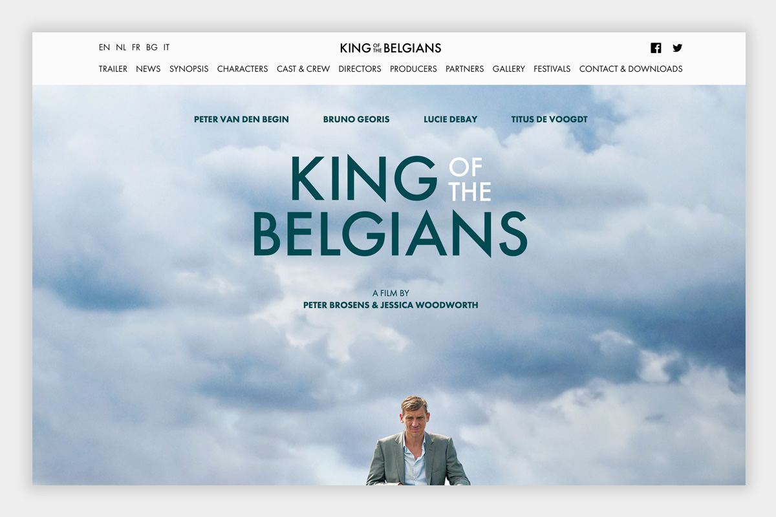Click the King of the Belgians header logo

coord(391,48)
